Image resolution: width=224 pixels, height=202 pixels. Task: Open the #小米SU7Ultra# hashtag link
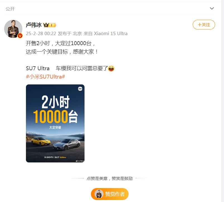45,77
